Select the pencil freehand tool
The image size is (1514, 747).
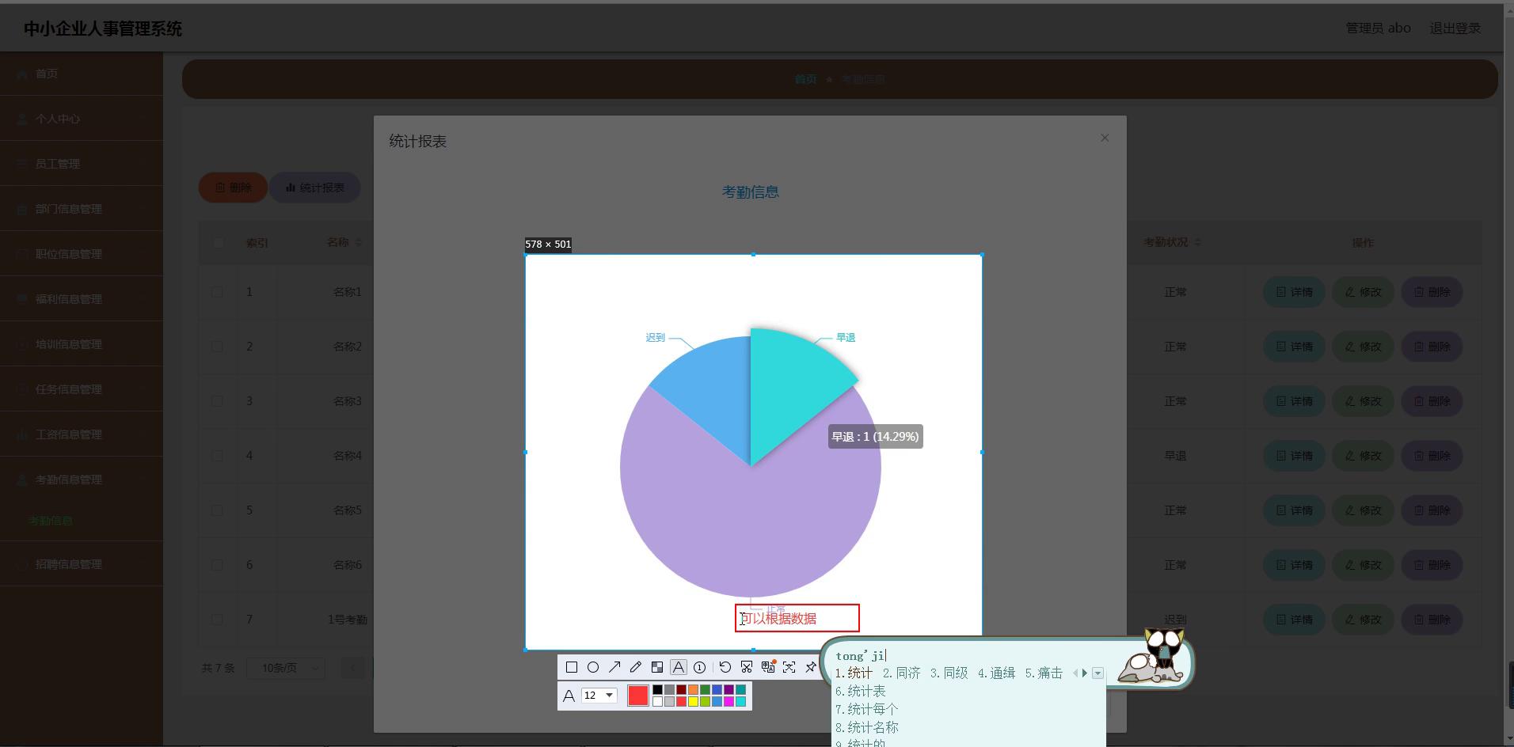pos(635,667)
